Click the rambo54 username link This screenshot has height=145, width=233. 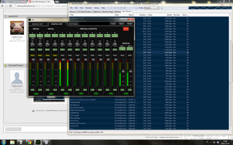(13, 16)
